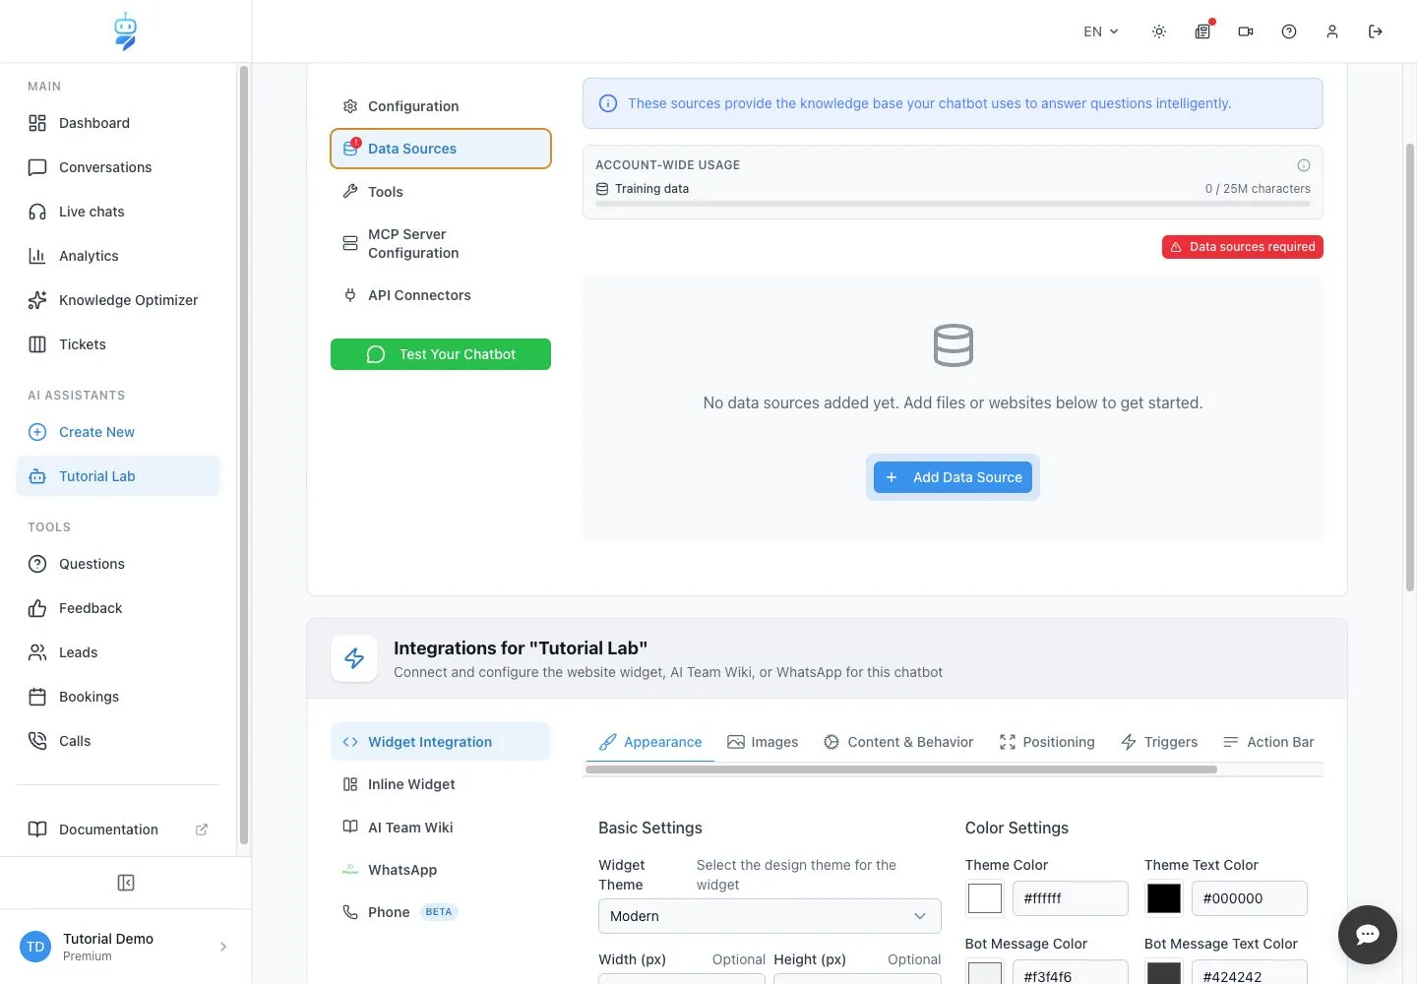Click the Theme Color white swatch
Screen dimensions: 1417x984
click(x=985, y=898)
